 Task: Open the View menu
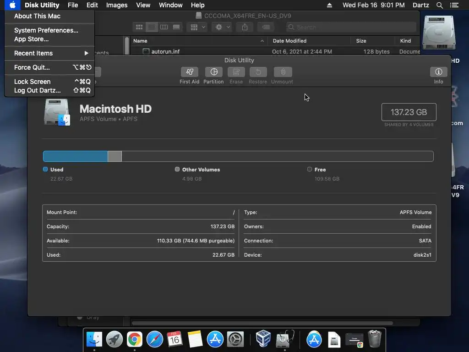click(143, 5)
